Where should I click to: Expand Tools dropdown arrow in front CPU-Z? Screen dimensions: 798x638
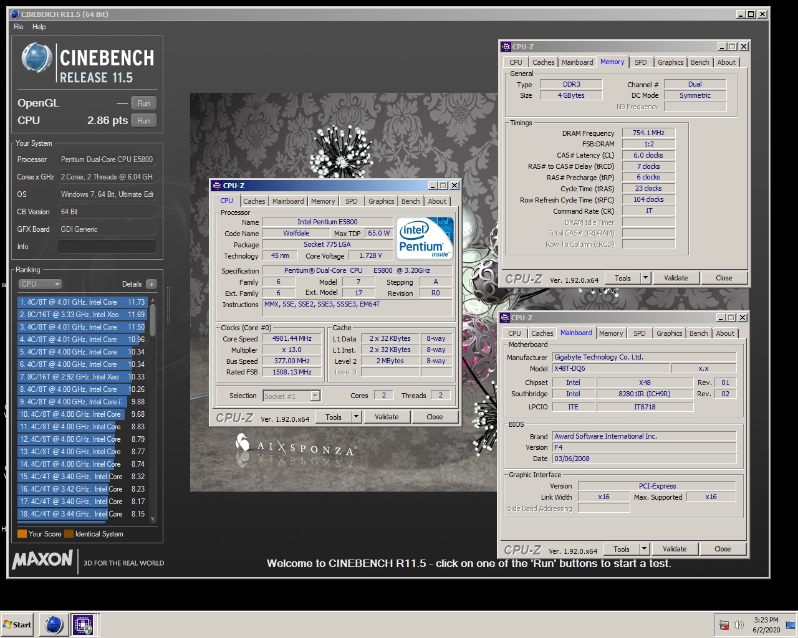point(357,417)
